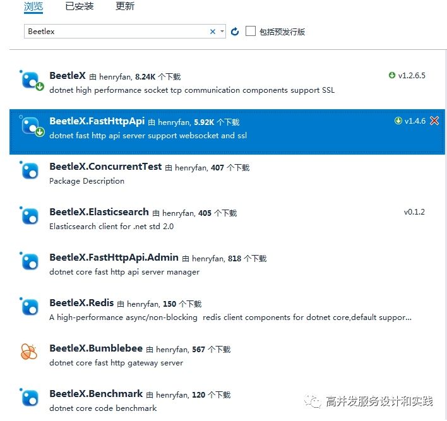
Task: Click the BeetleX.Benchmark package icon
Action: (30, 398)
